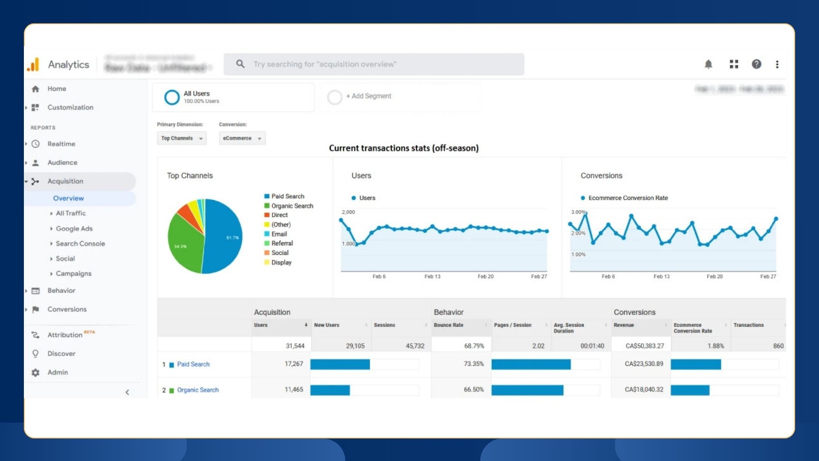Click the Home house icon
819x461 pixels.
(x=35, y=89)
